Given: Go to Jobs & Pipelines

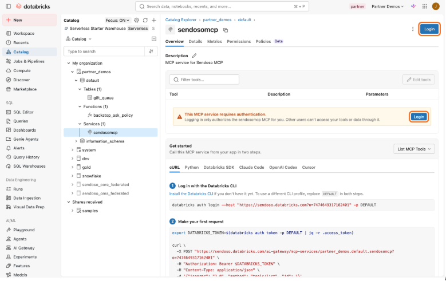Looking at the screenshot, I should pyautogui.click(x=30, y=61).
